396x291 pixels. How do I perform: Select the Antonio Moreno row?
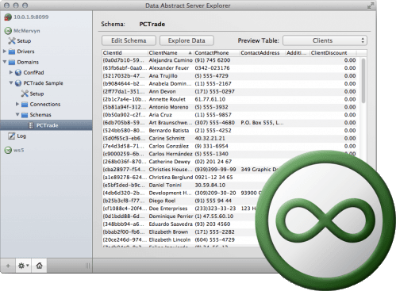click(229, 107)
